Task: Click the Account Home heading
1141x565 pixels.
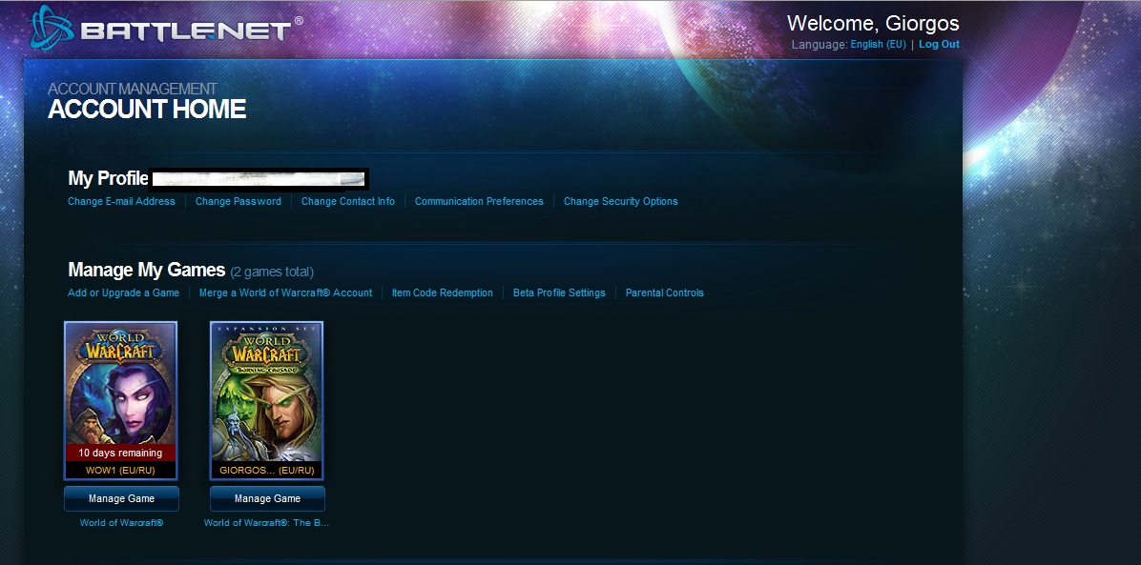Action: [147, 110]
